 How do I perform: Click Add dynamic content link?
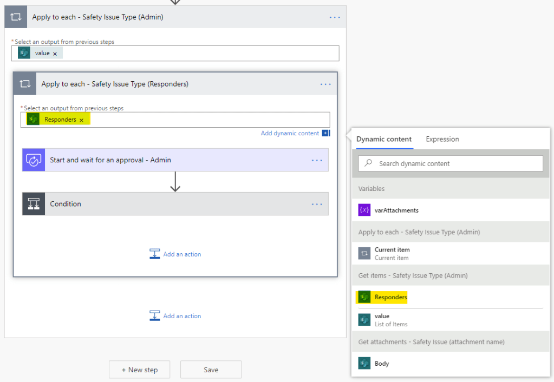[x=290, y=133]
